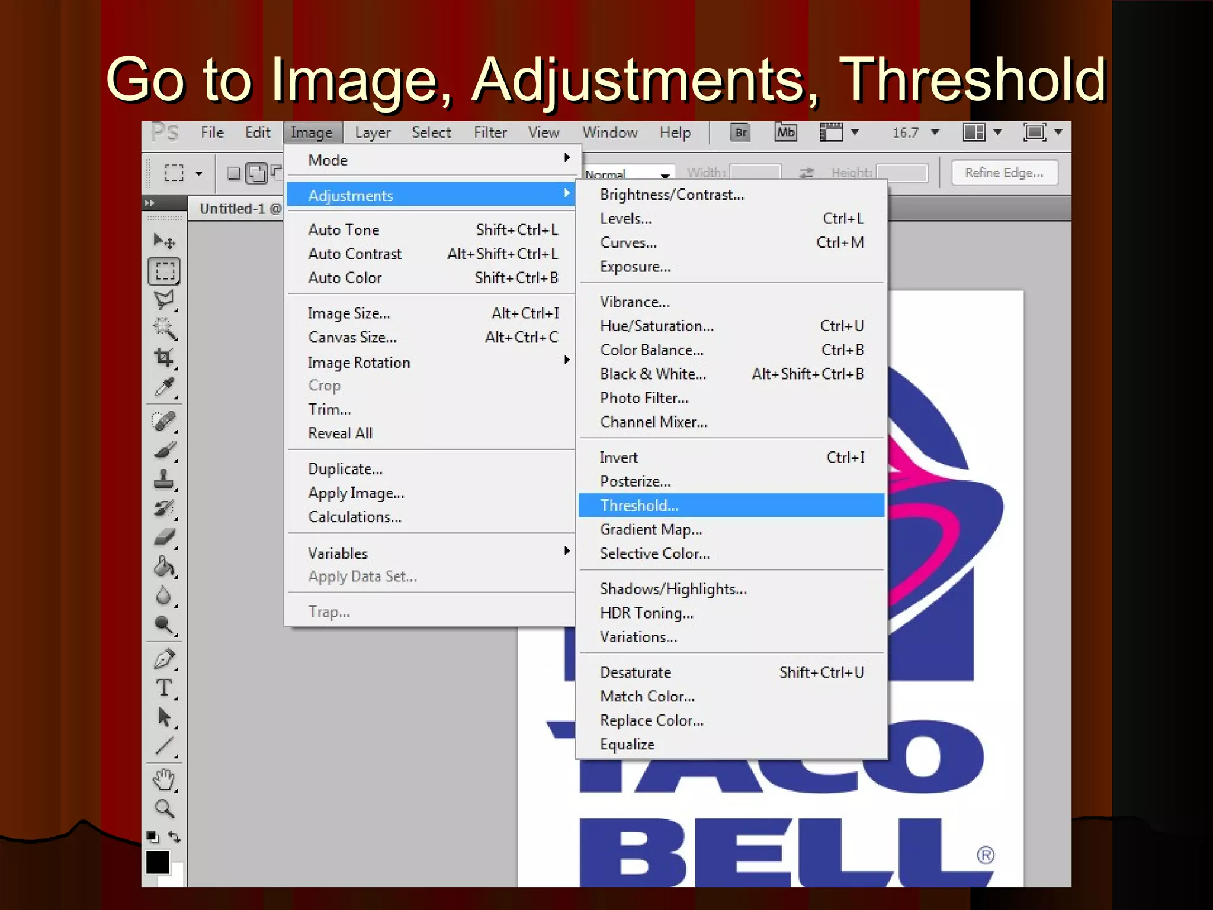The width and height of the screenshot is (1213, 910).
Task: Launch Bridge with the Br icon
Action: pyautogui.click(x=740, y=132)
